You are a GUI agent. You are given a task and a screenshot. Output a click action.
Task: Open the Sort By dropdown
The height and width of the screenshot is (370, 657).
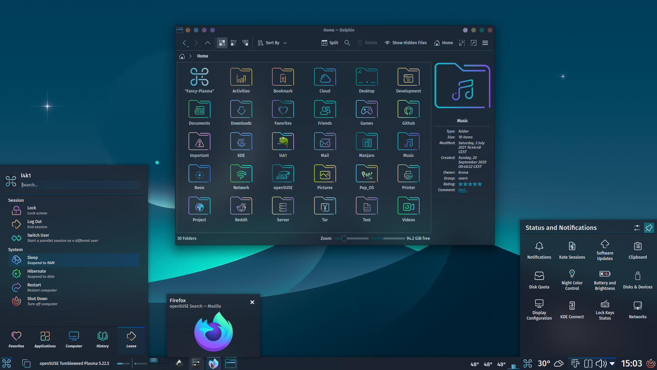tap(272, 42)
